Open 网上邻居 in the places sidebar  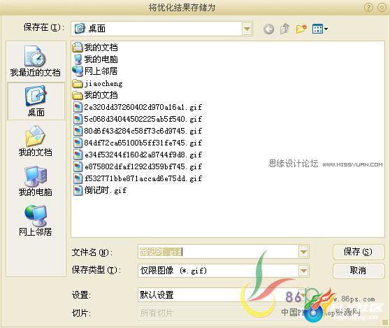[x=36, y=220]
